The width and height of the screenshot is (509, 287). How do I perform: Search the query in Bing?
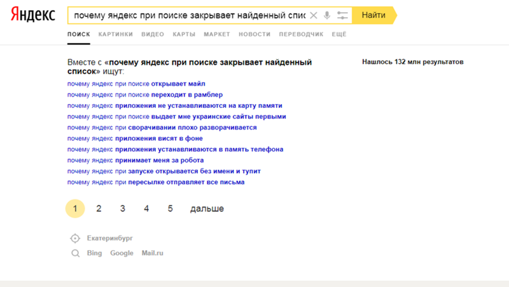click(x=94, y=253)
